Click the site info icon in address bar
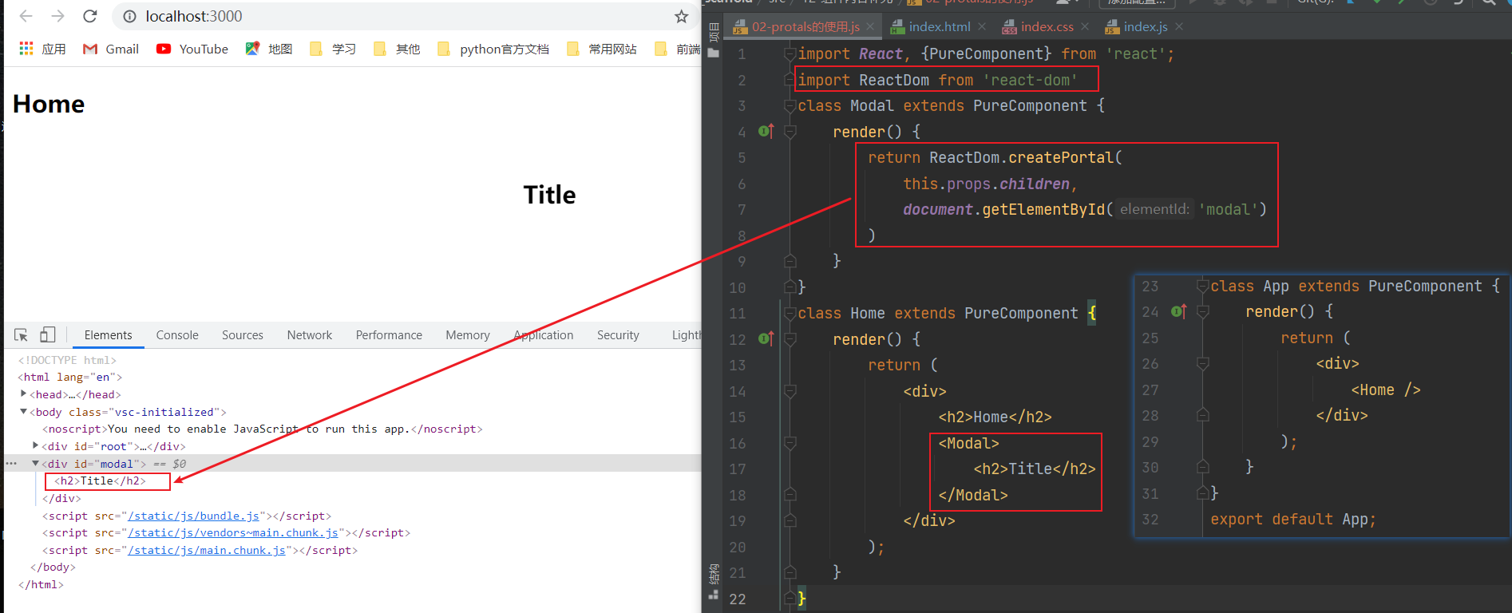The image size is (1512, 613). pos(129,16)
